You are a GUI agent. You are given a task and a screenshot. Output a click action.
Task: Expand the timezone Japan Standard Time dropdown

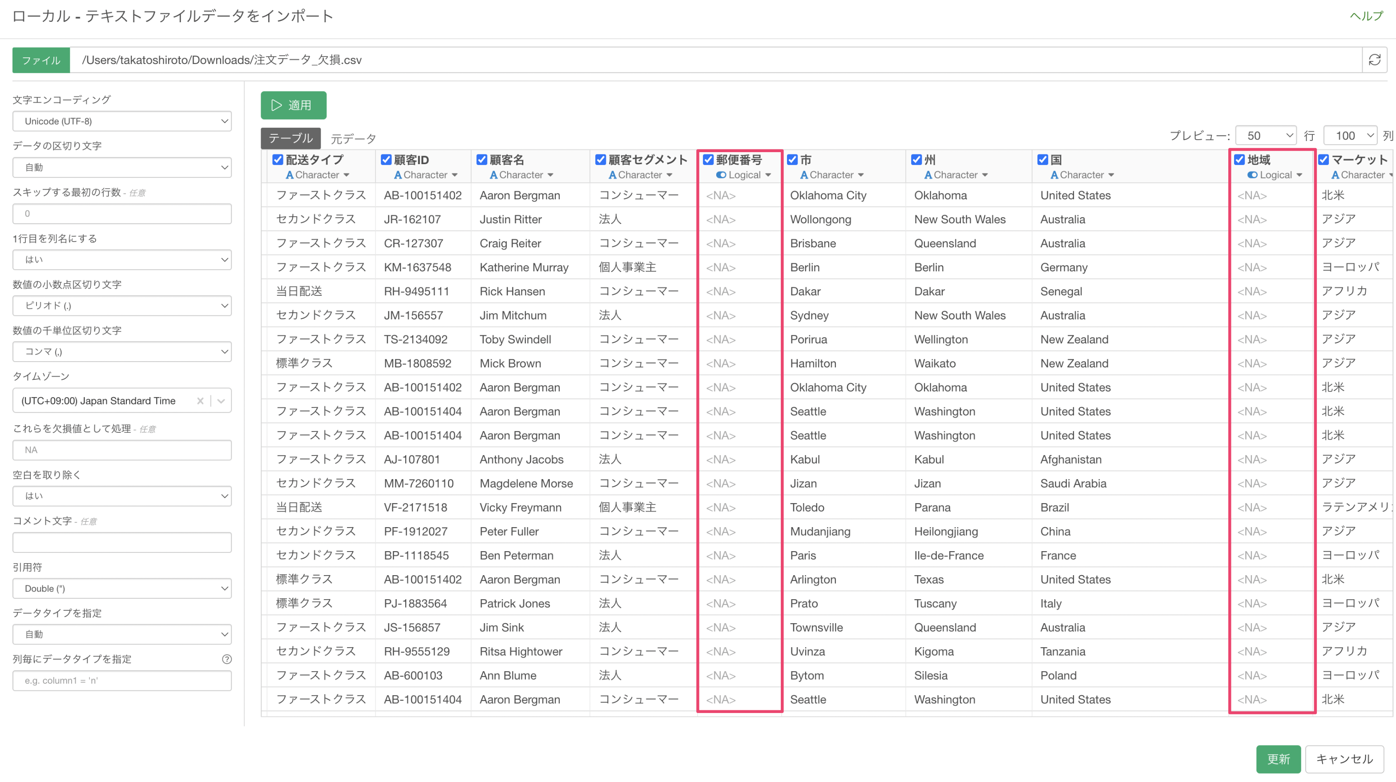[221, 400]
